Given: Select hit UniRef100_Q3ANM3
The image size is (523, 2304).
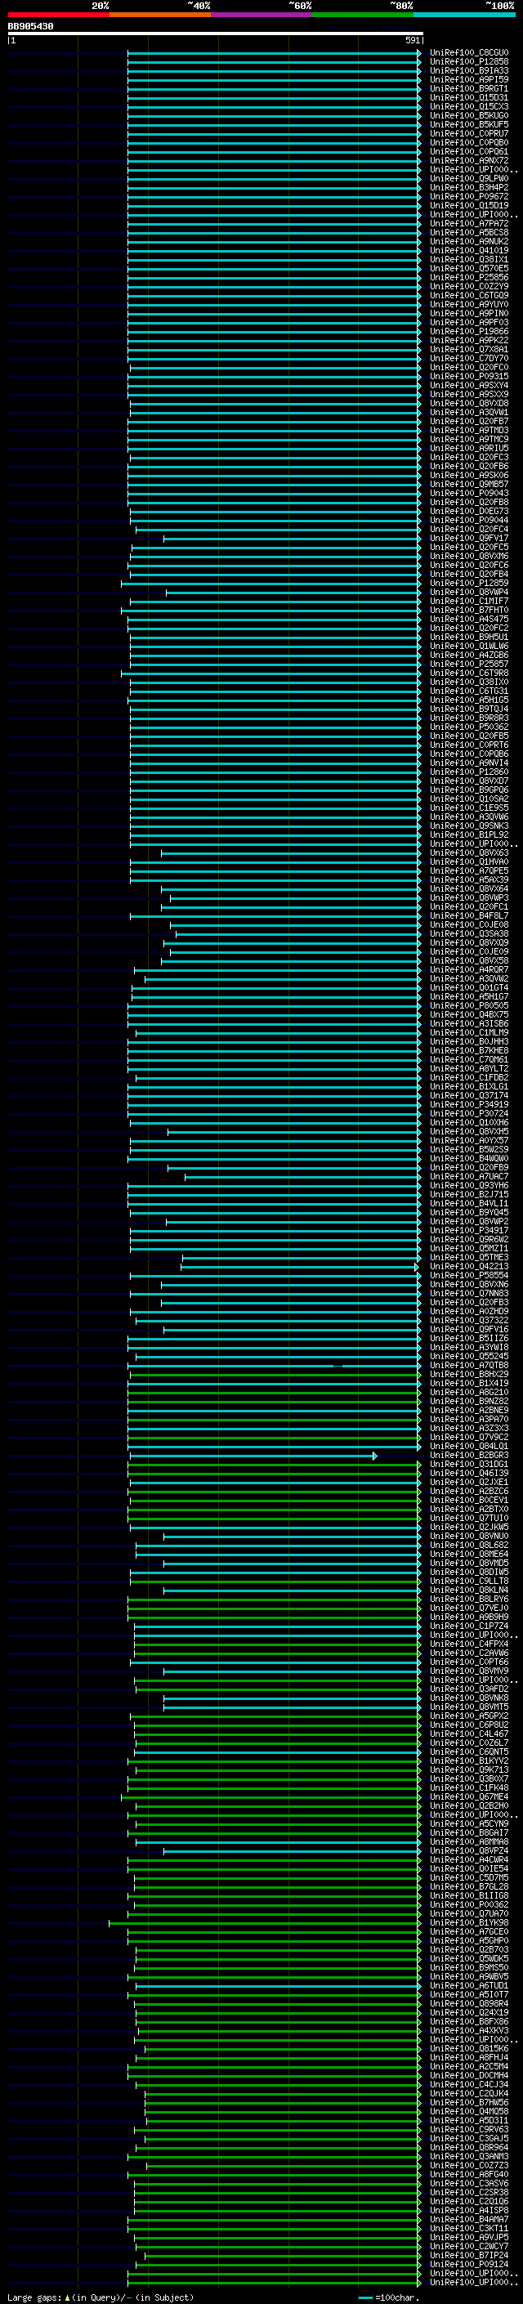Looking at the screenshot, I should coord(469,2158).
